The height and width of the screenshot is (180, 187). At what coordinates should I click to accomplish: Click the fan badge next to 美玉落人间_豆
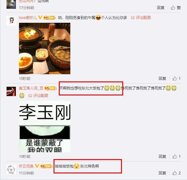pos(50,88)
